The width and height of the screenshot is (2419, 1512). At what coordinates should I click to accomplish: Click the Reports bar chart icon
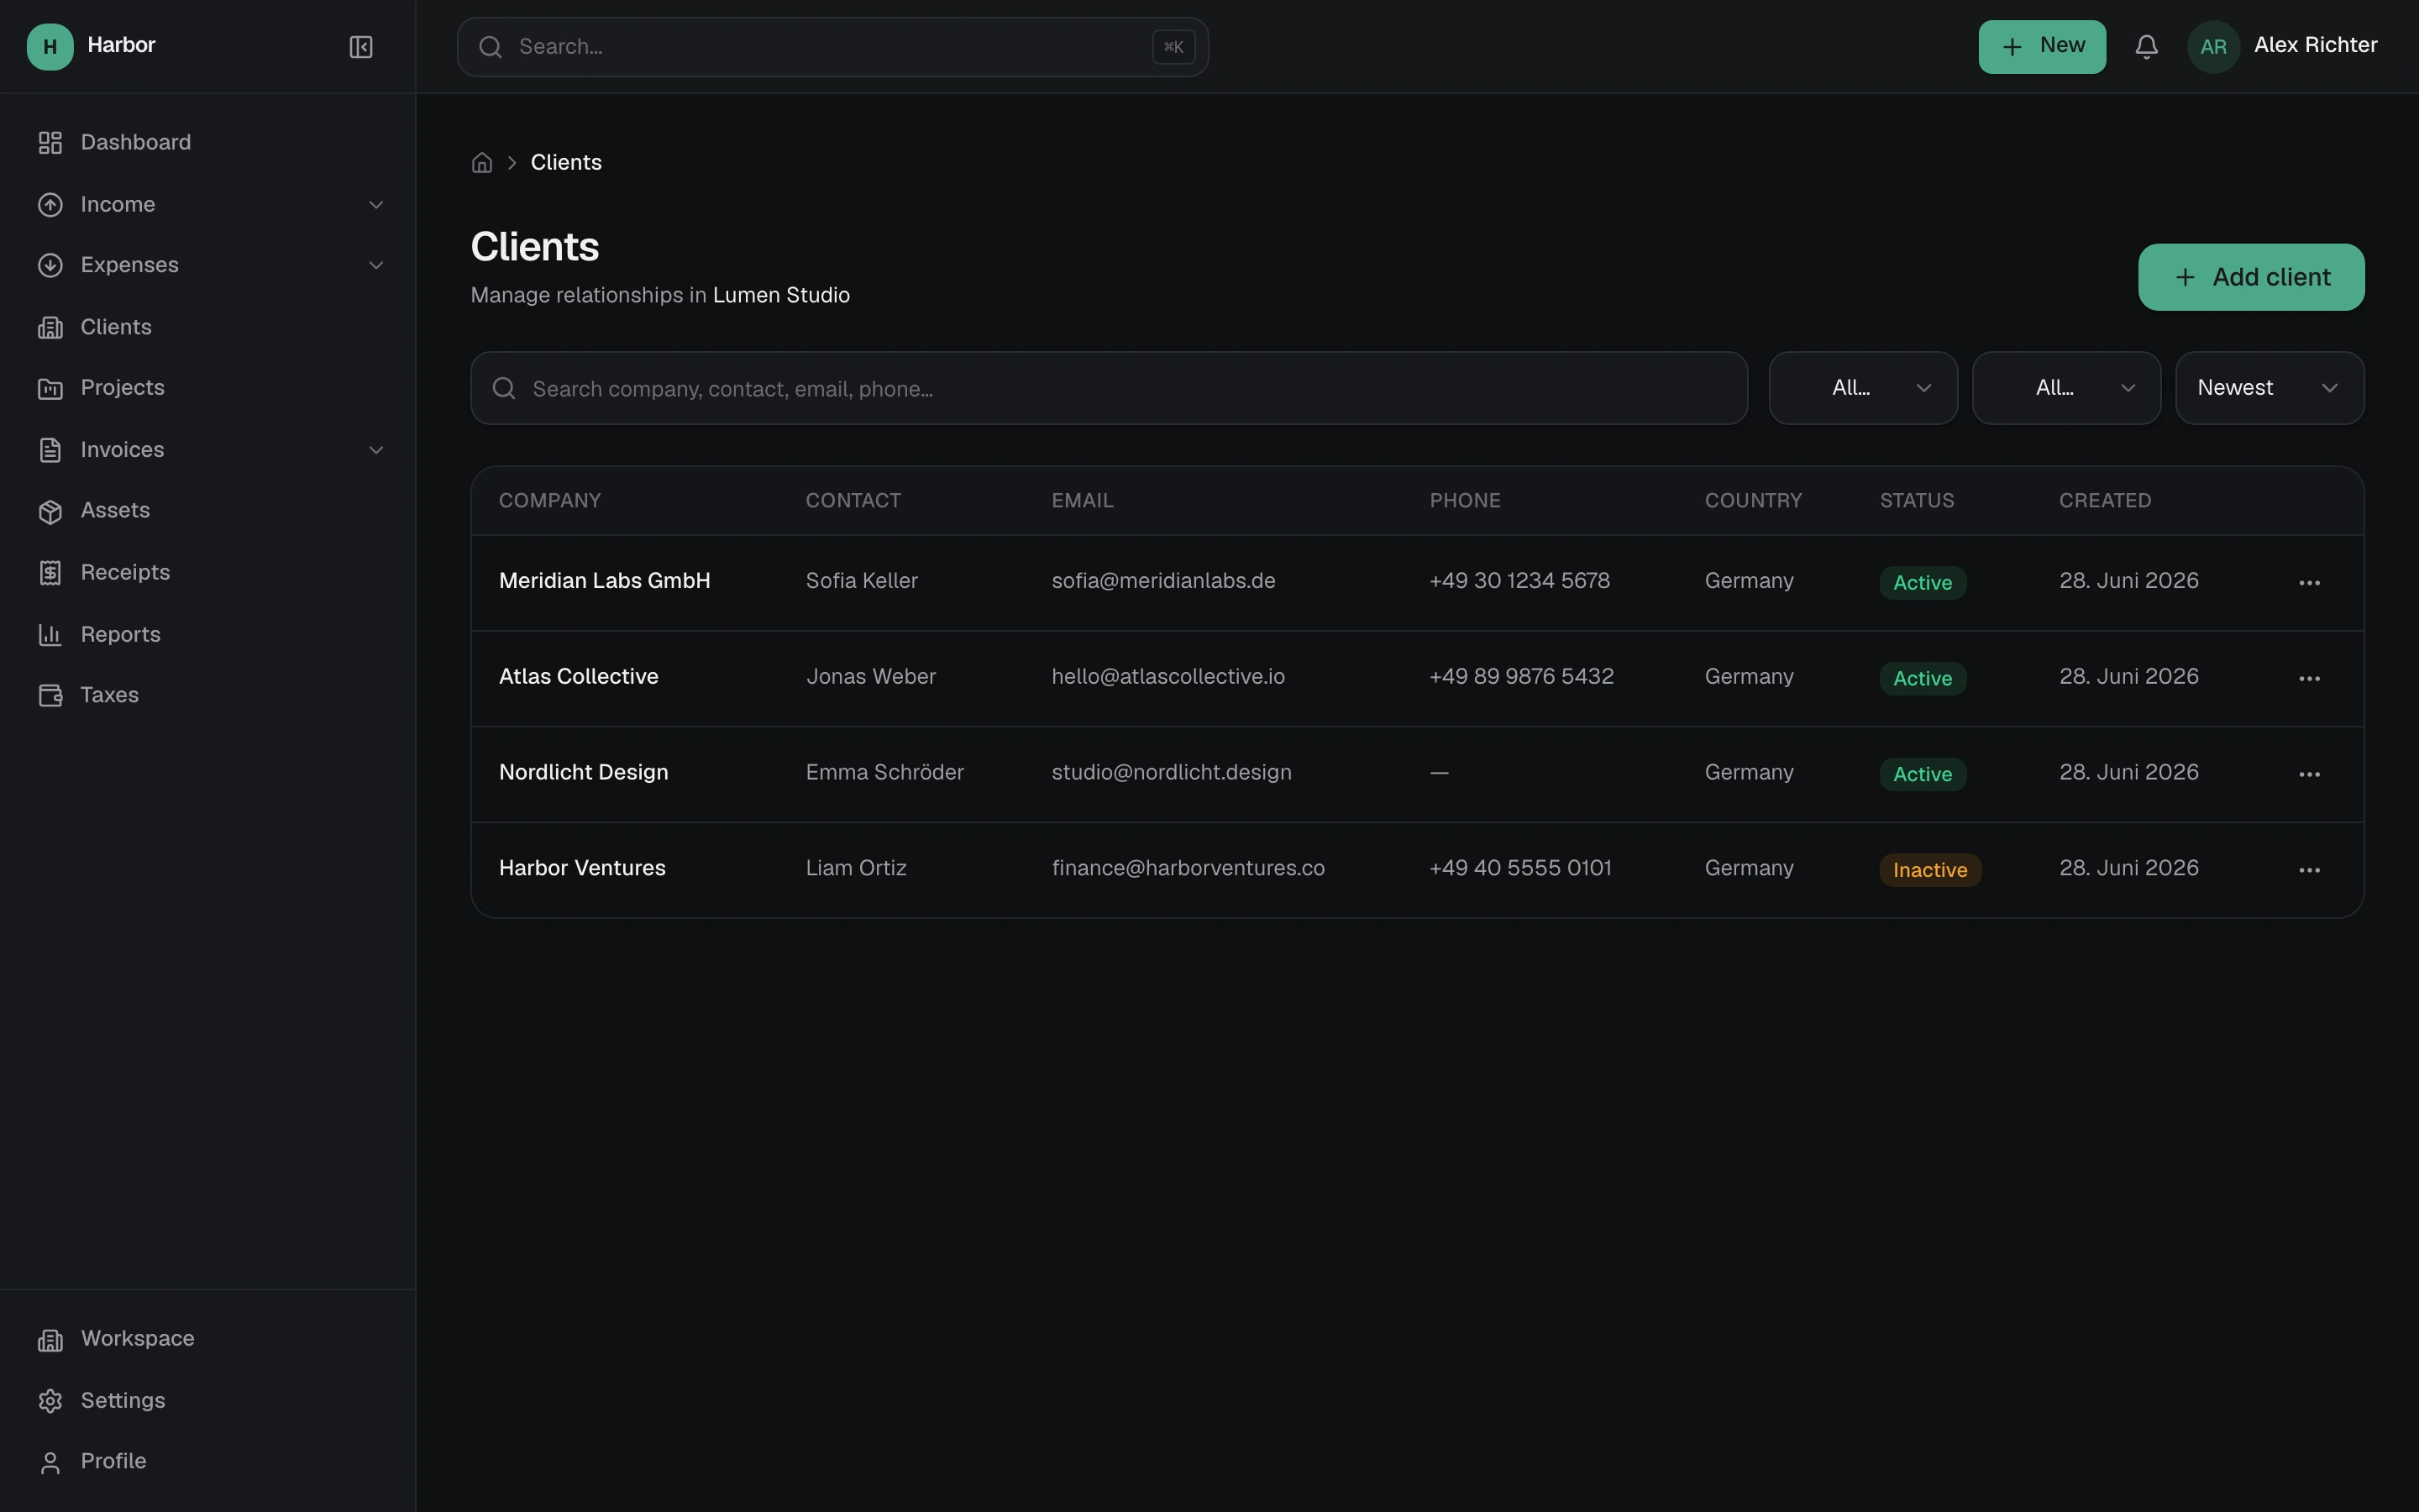50,634
